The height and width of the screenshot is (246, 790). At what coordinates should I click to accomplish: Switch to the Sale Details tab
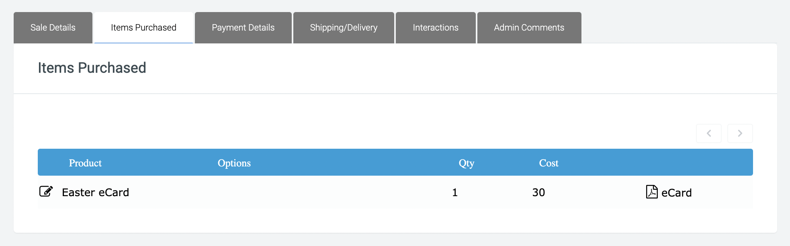[53, 28]
